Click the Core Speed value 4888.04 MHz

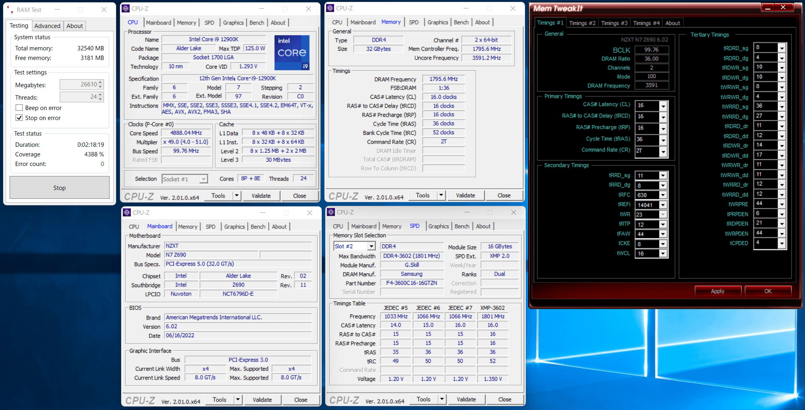[186, 133]
